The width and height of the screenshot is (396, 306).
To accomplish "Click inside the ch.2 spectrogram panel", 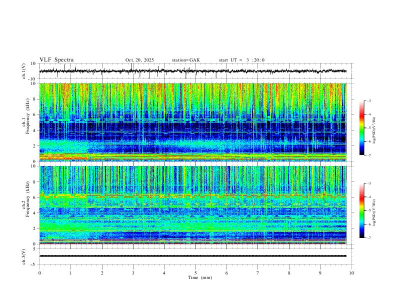I will (x=192, y=205).
